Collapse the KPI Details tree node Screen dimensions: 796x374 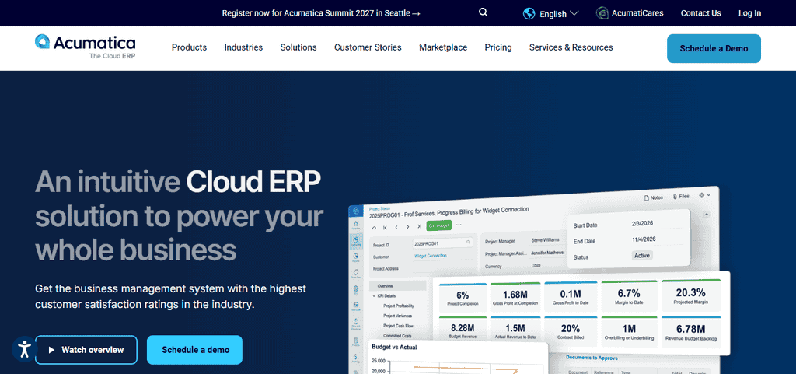(374, 295)
